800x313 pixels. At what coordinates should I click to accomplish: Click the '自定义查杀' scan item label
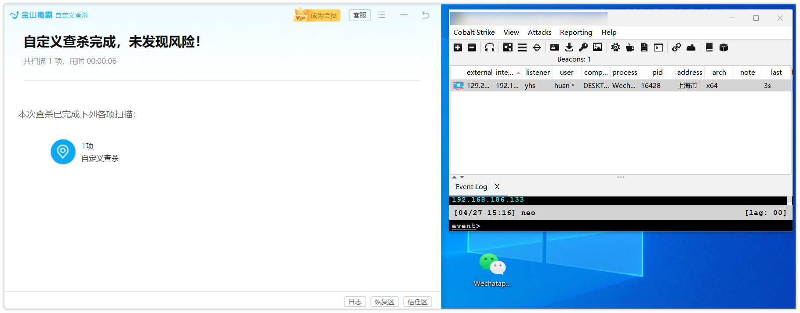click(x=100, y=158)
